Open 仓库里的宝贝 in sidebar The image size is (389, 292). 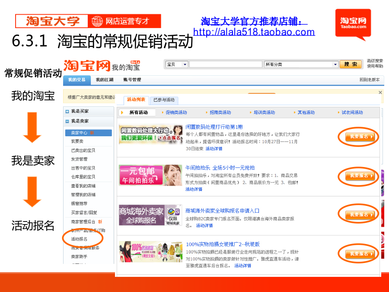(x=83, y=177)
